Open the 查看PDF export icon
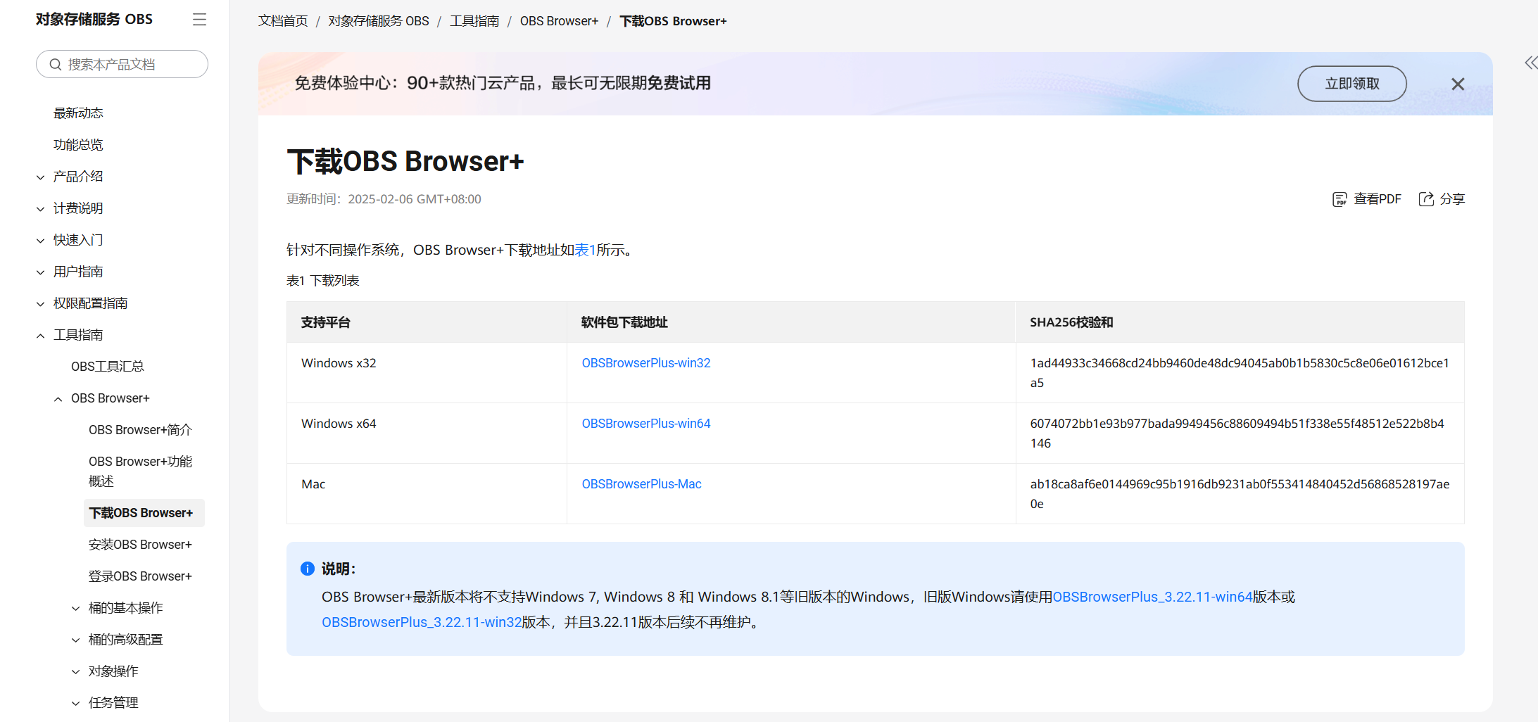1538x722 pixels. pyautogui.click(x=1340, y=199)
